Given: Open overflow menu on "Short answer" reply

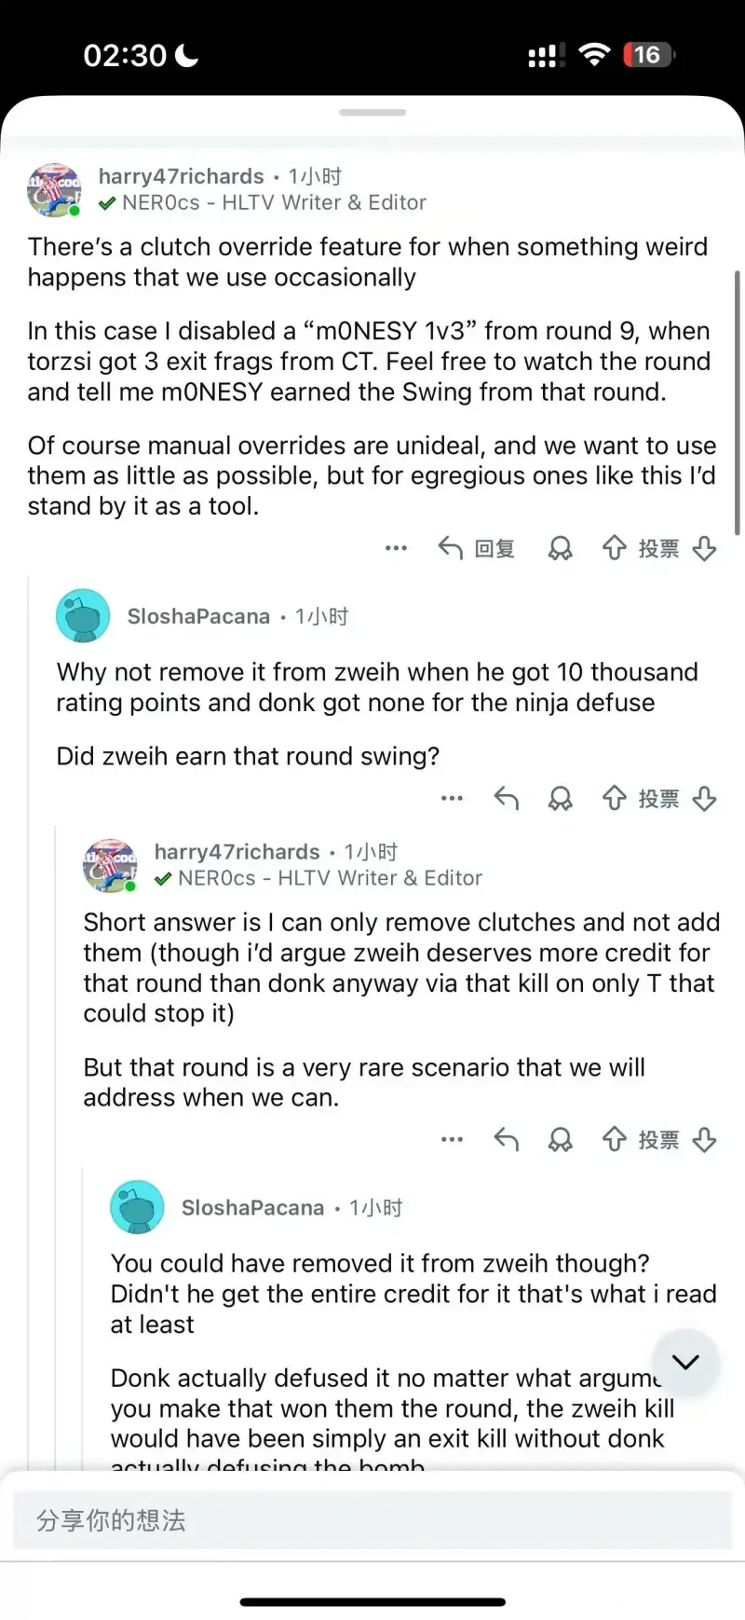Looking at the screenshot, I should tap(452, 1139).
